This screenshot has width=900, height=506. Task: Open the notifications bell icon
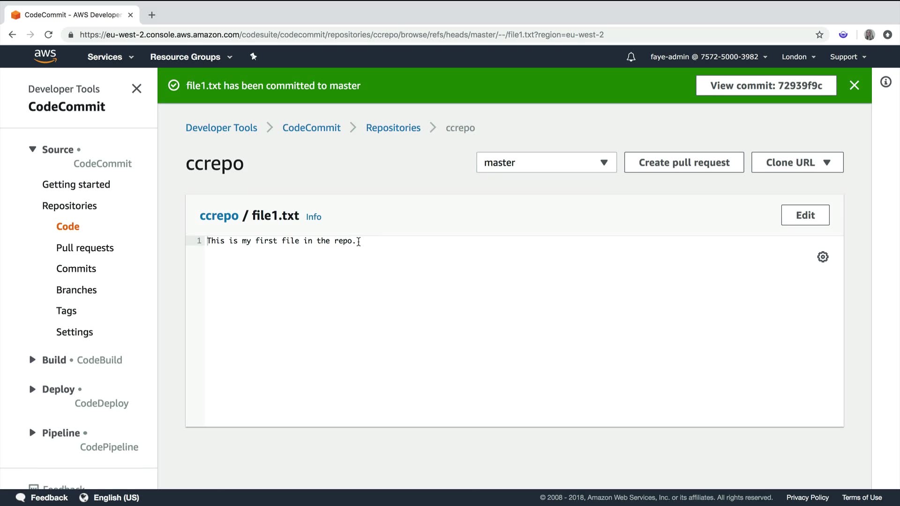[x=631, y=57]
